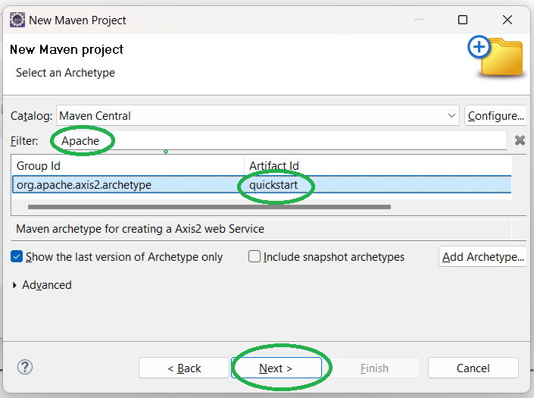Cancel the New Maven Project dialog
Screen dimensions: 534x398
[x=473, y=368]
